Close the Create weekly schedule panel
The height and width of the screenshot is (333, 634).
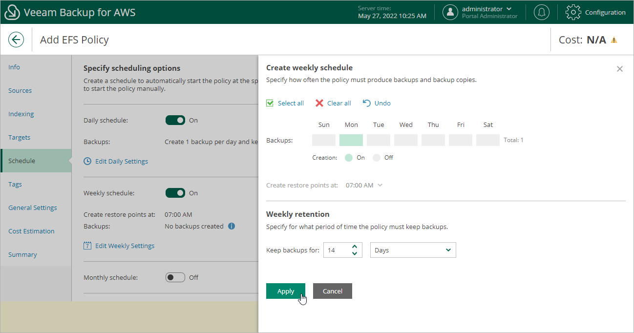click(620, 69)
